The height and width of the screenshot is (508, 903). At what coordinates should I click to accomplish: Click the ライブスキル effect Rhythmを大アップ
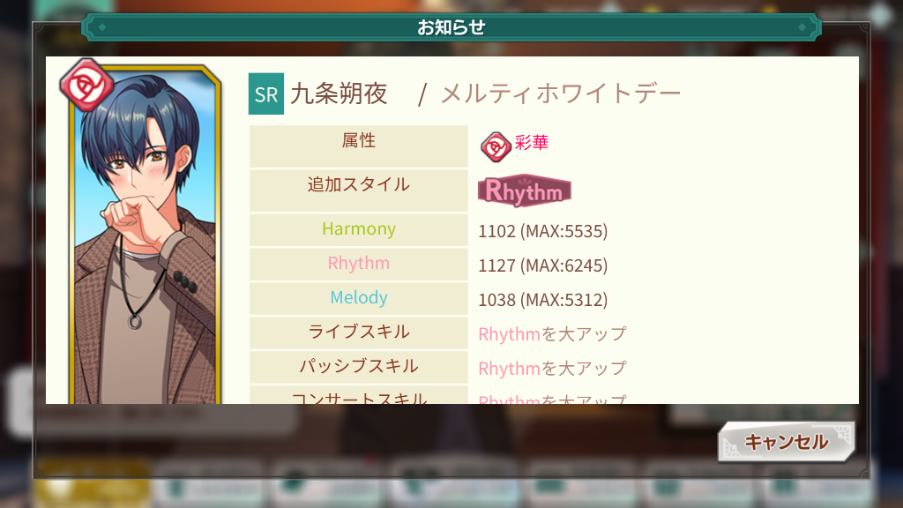552,334
